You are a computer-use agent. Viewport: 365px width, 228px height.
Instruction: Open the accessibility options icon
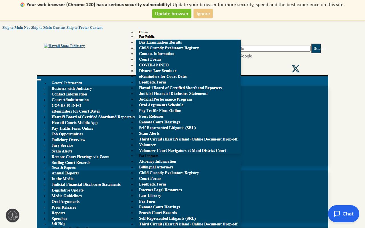[x=13, y=215]
